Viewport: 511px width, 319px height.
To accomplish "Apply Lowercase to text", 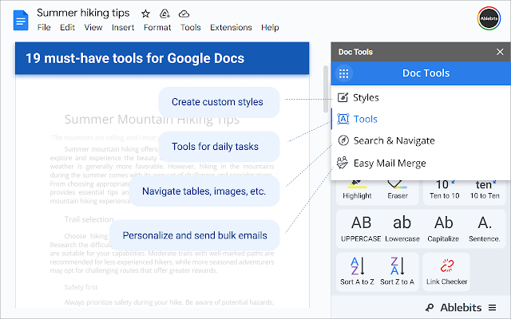I will tap(402, 229).
